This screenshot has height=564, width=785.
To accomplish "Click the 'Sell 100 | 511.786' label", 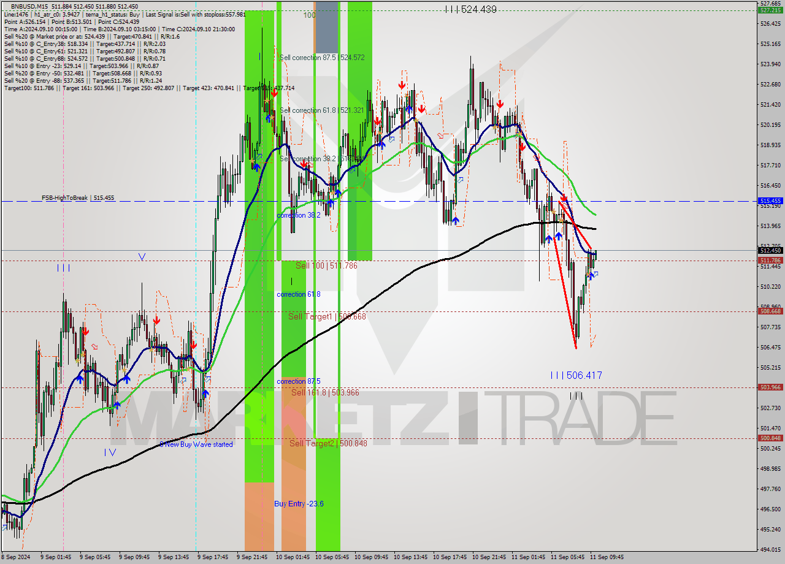I will 326,265.
